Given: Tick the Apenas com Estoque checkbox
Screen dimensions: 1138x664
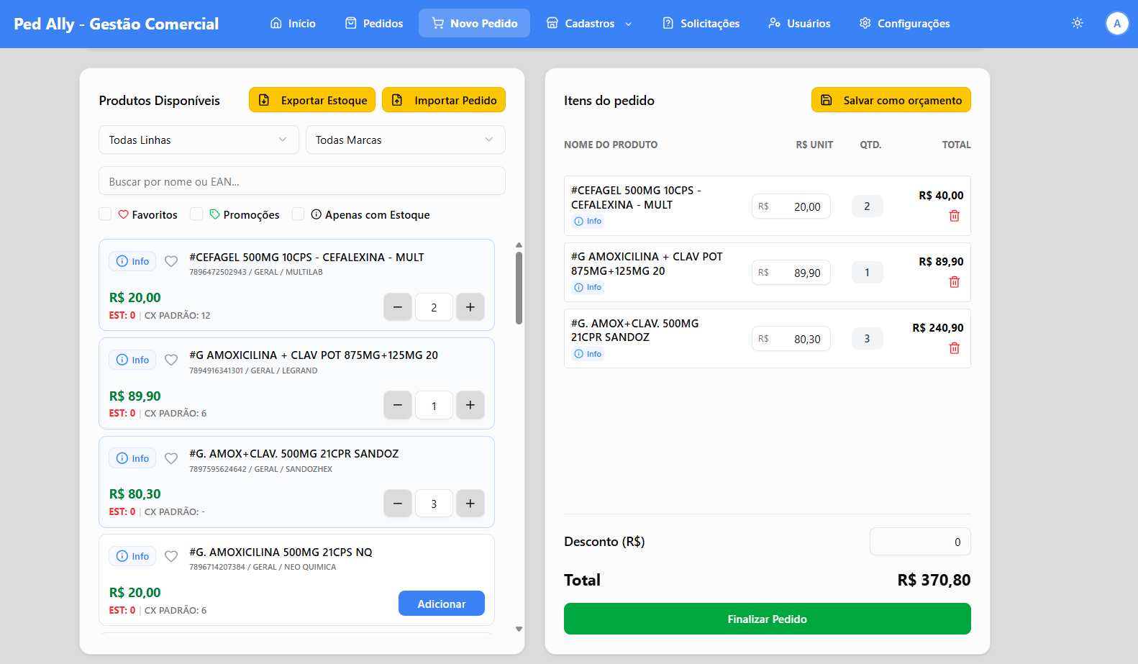Looking at the screenshot, I should click(x=298, y=214).
